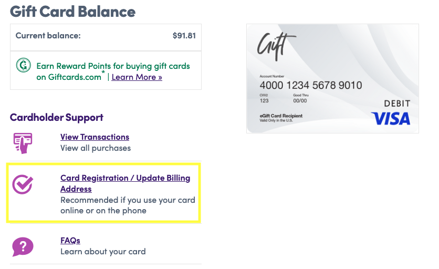The width and height of the screenshot is (439, 269).
Task: Click the Current balance label
Action: [x=48, y=36]
